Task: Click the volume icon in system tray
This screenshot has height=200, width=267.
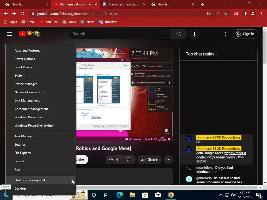Action: point(233,195)
